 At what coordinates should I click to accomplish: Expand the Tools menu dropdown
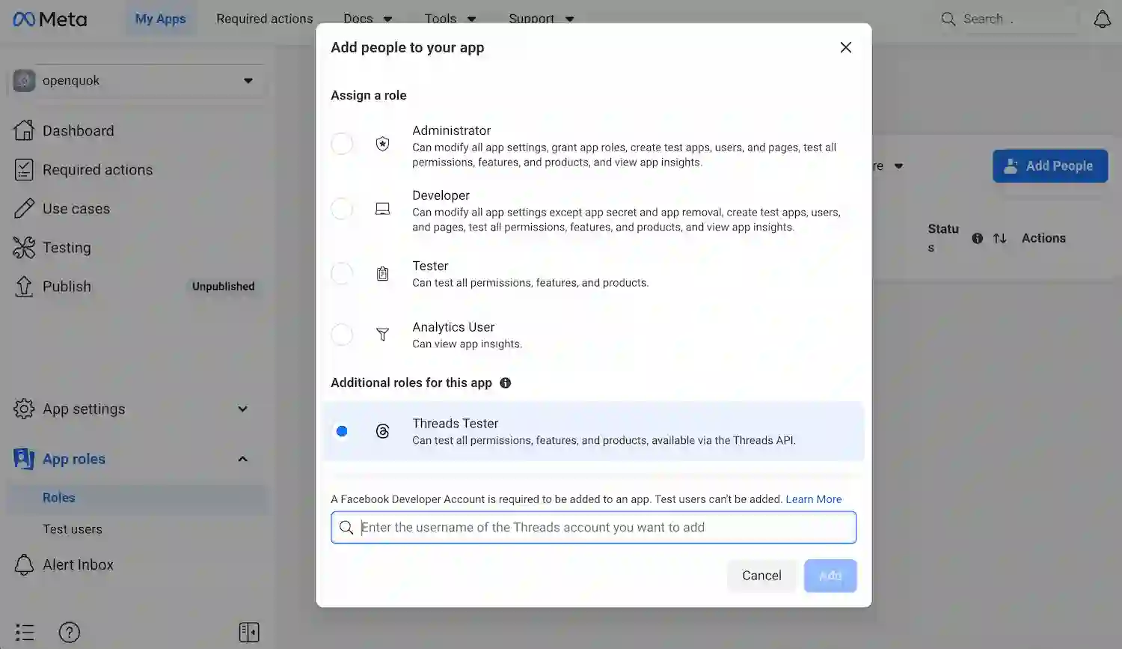click(x=450, y=19)
